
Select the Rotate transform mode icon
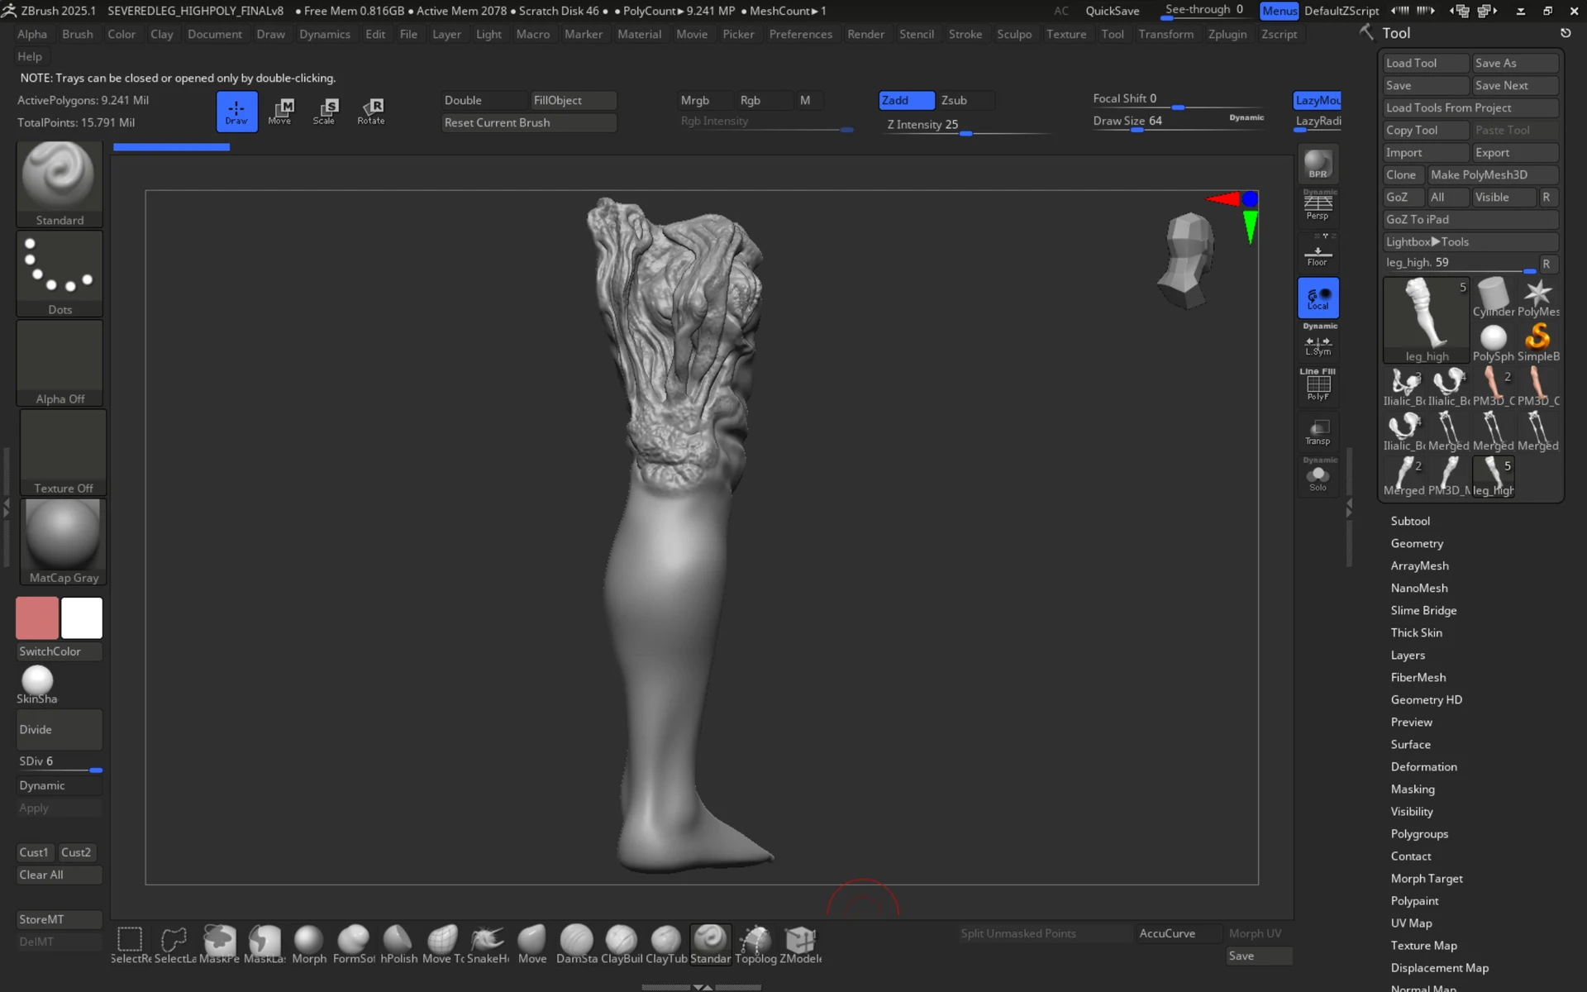371,112
